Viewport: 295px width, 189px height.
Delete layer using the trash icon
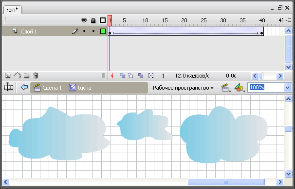(36, 75)
